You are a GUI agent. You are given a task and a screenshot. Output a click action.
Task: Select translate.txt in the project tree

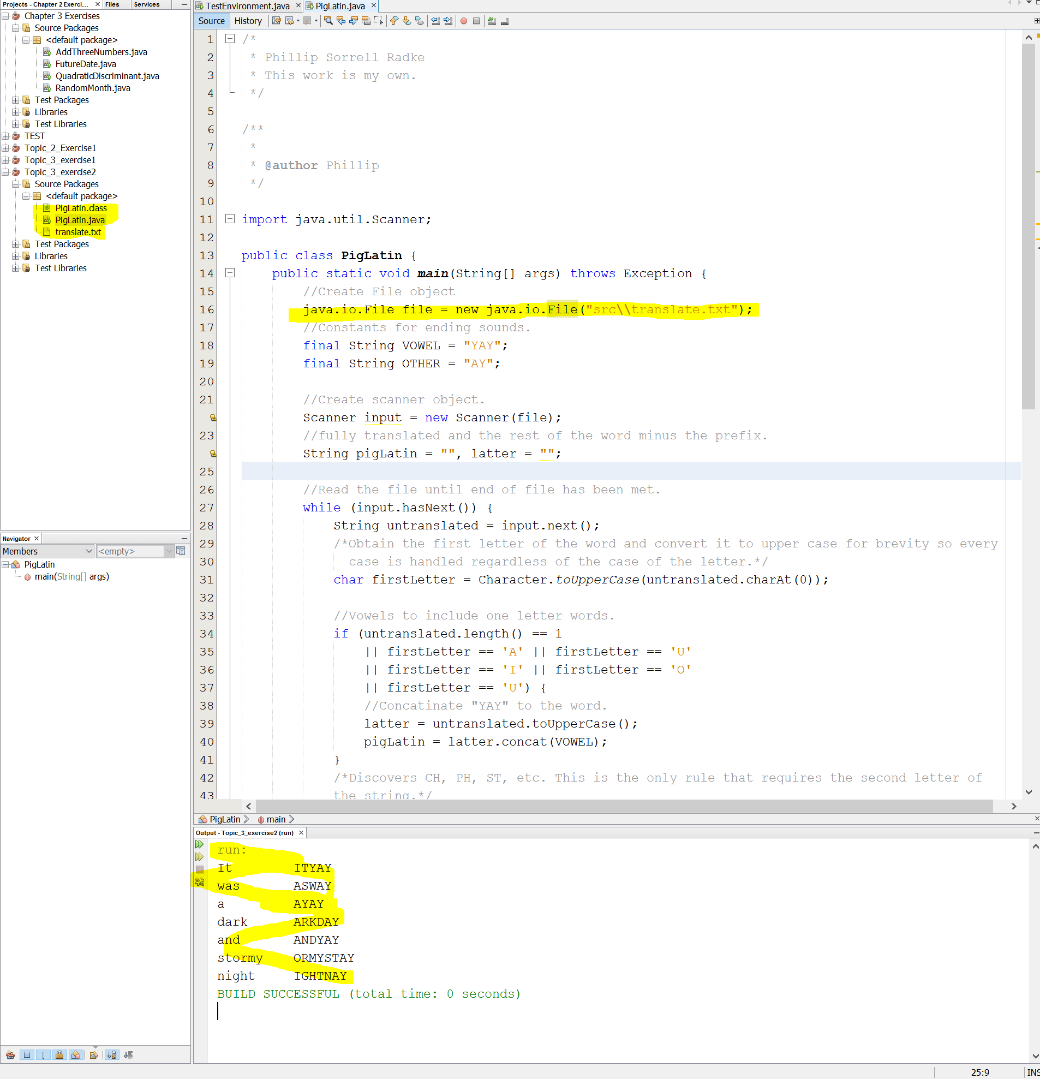(x=78, y=232)
